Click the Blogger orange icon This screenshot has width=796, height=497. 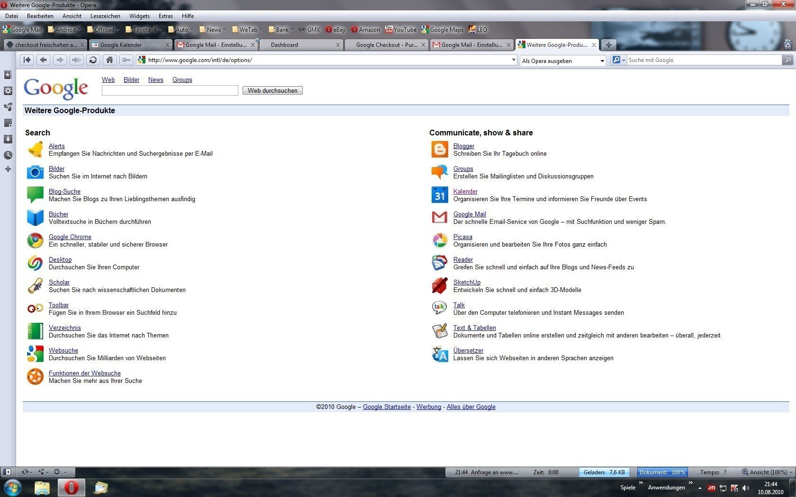[440, 150]
